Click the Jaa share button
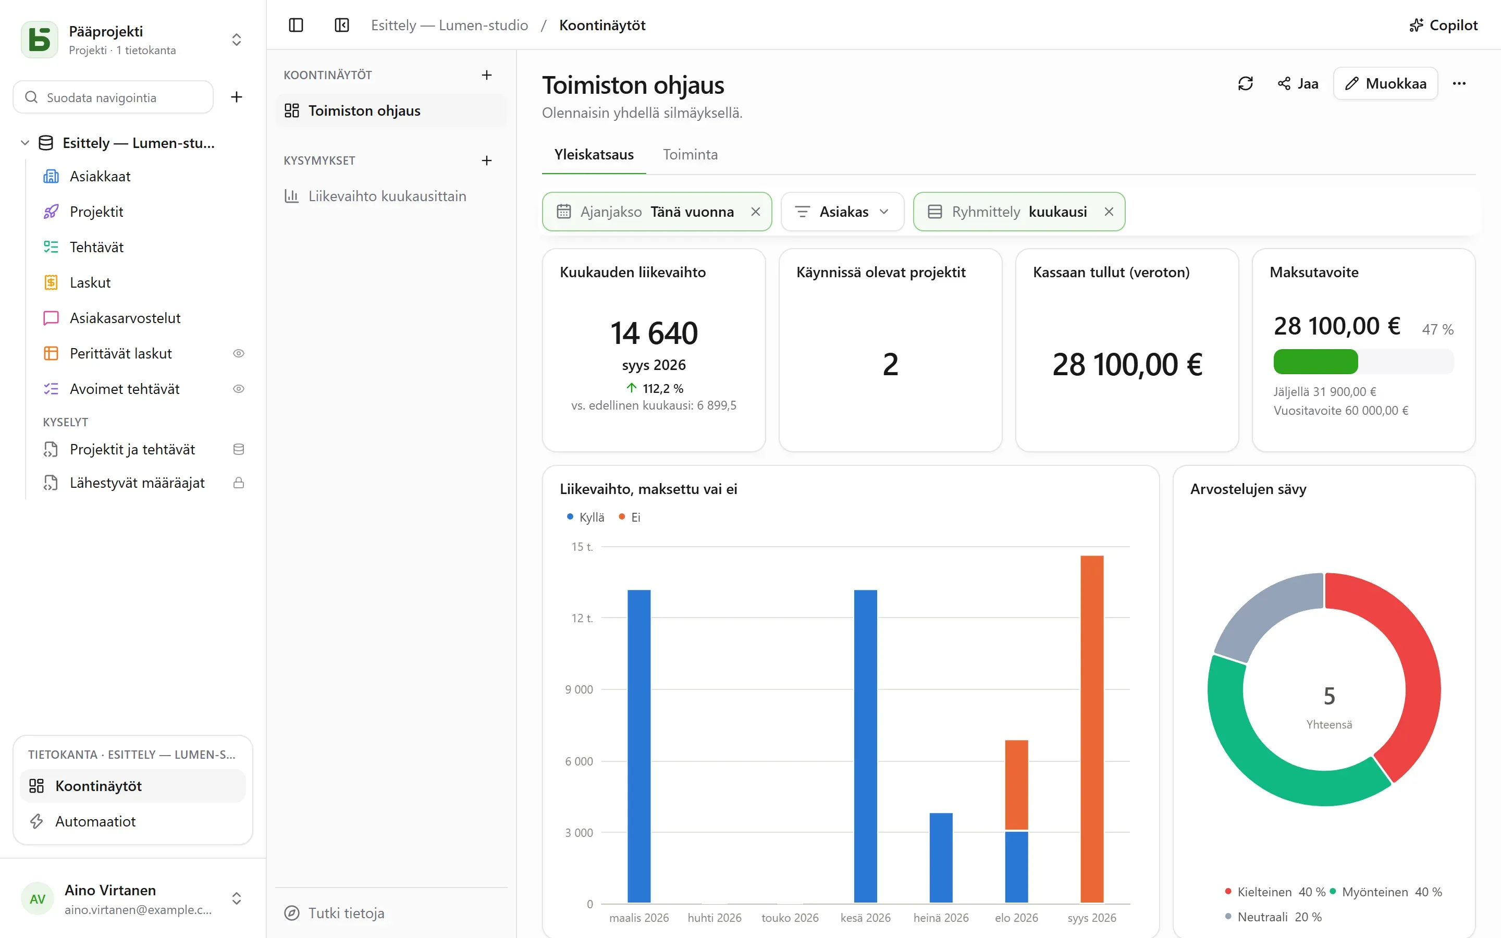1501x938 pixels. [x=1298, y=84]
